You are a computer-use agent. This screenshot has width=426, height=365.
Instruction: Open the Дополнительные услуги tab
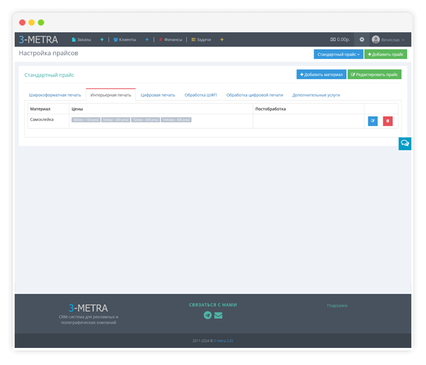click(316, 95)
